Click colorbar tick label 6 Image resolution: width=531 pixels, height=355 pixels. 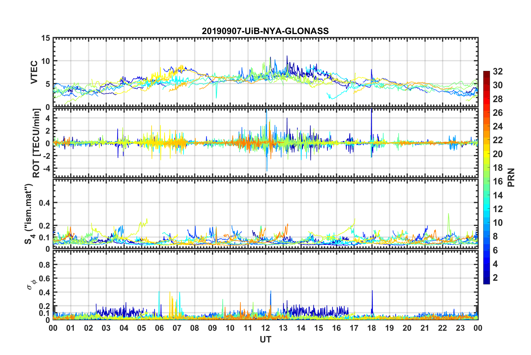[495, 250]
